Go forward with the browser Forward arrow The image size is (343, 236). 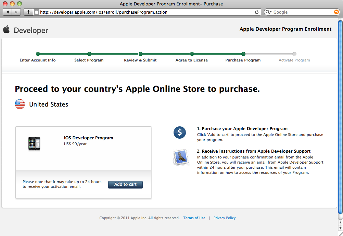click(x=16, y=12)
